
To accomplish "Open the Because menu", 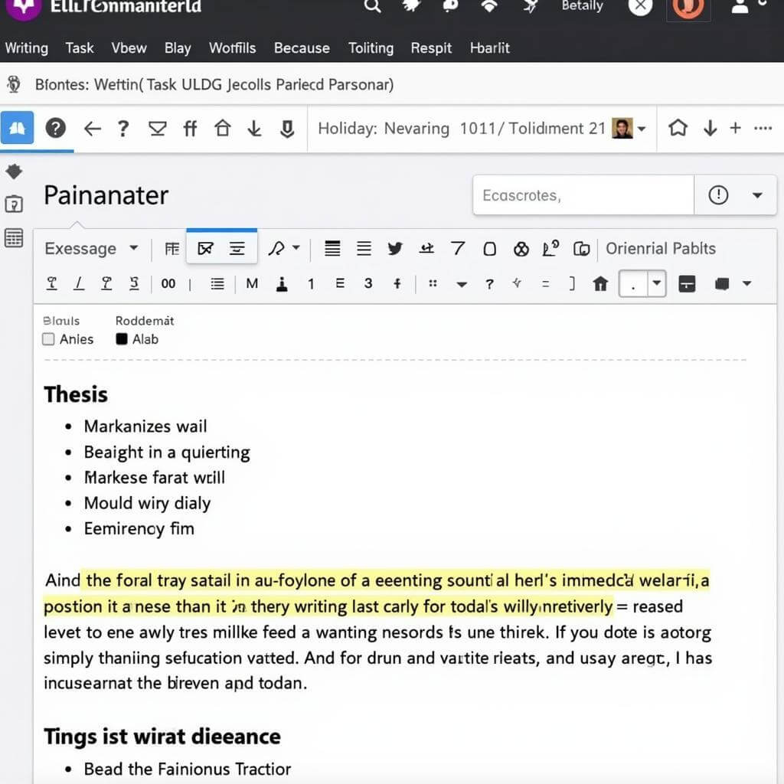I will click(x=302, y=48).
